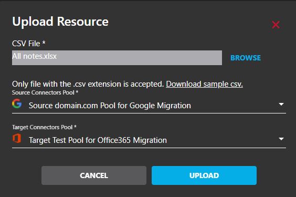Click the All notes.xlsx filename text
The image size is (296, 197).
(34, 56)
